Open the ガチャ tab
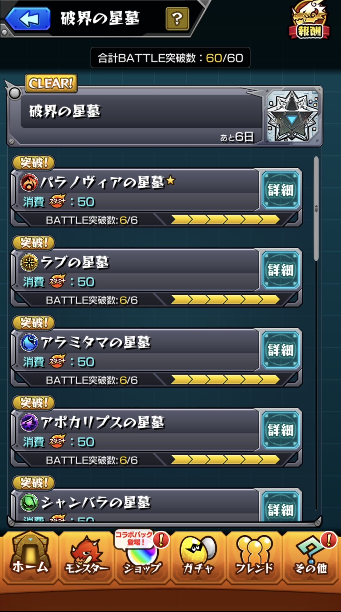This screenshot has height=612, width=341. [x=198, y=557]
